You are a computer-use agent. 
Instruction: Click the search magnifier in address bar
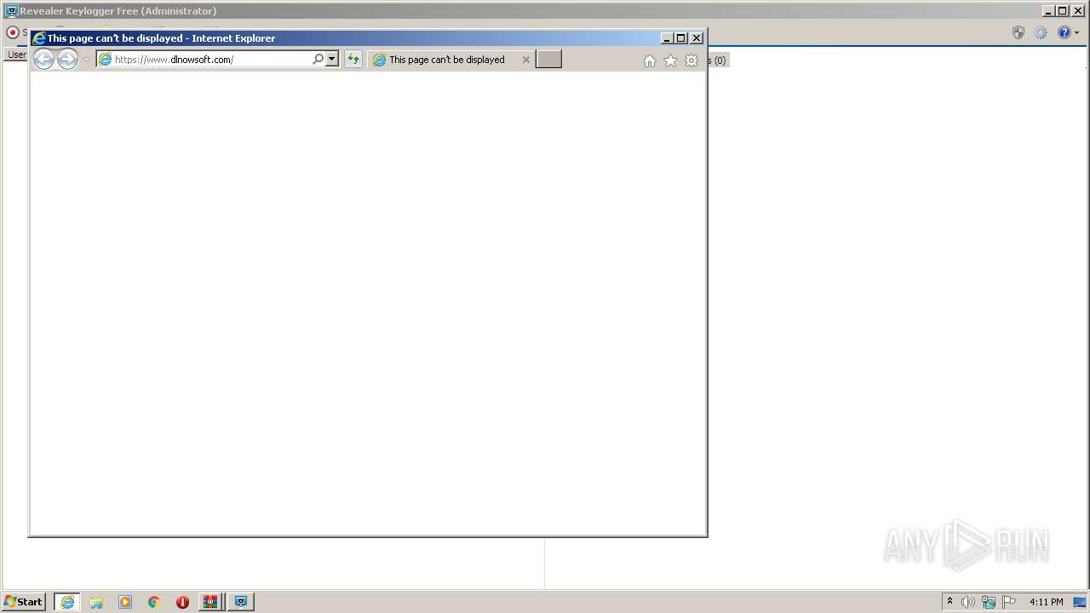tap(318, 60)
